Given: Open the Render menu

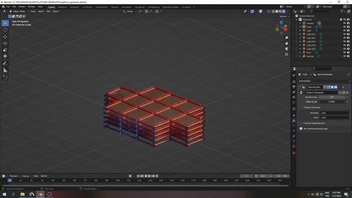Looking at the screenshot, I should 22,7.
